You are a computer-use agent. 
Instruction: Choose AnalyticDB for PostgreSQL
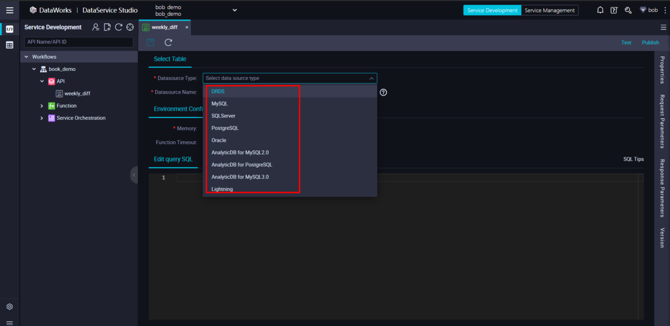290,165
